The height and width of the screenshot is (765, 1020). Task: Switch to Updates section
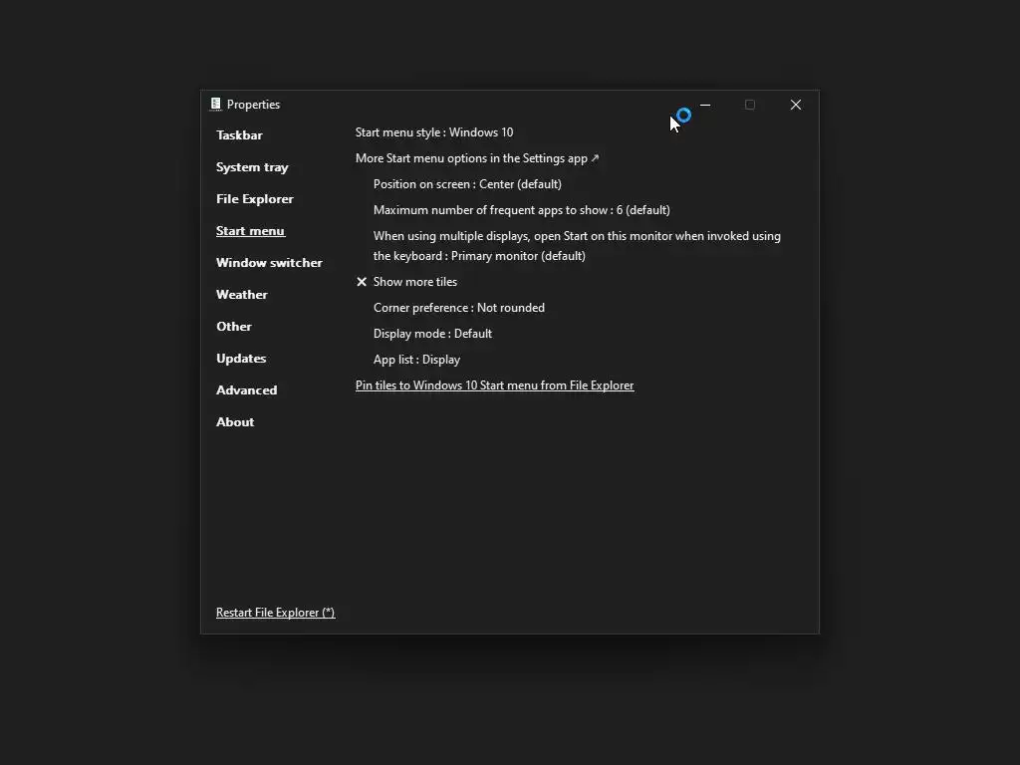point(241,359)
